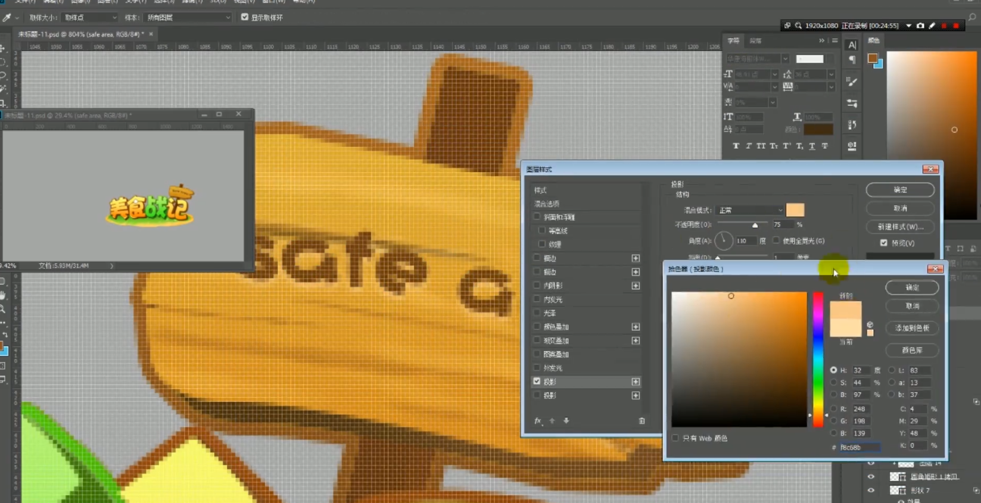Viewport: 981px width, 503px height.
Task: Click the Paragraph pilcrow dock icon
Action: pyautogui.click(x=852, y=60)
